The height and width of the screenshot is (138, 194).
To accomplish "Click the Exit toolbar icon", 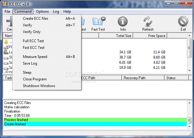I will coord(183,21).
